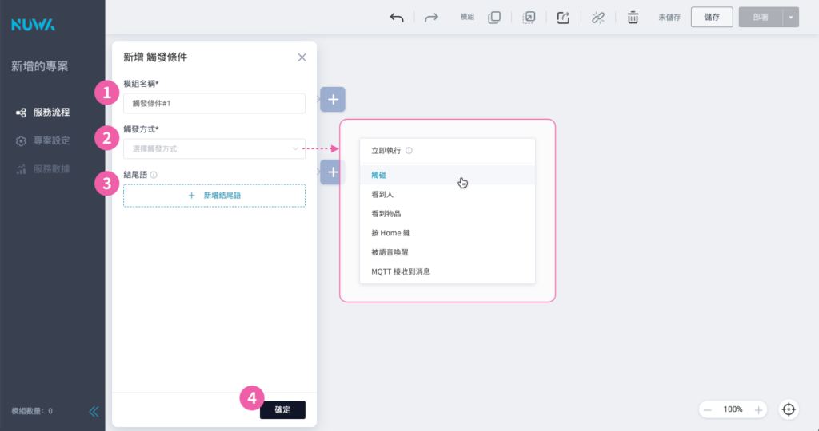The width and height of the screenshot is (819, 431).
Task: Click the 模組數量: 0 text
Action: (32, 411)
